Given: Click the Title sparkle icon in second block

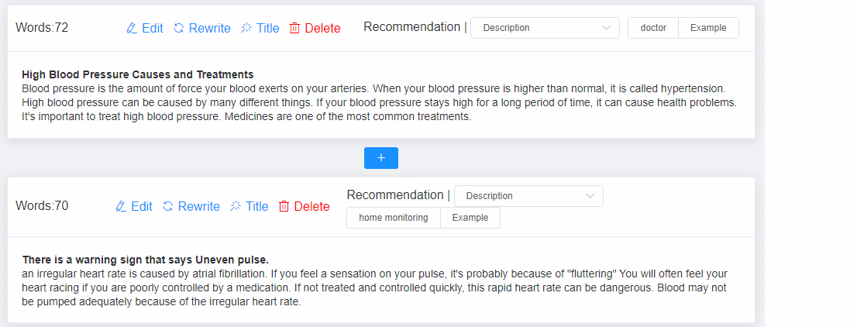Looking at the screenshot, I should [x=236, y=206].
